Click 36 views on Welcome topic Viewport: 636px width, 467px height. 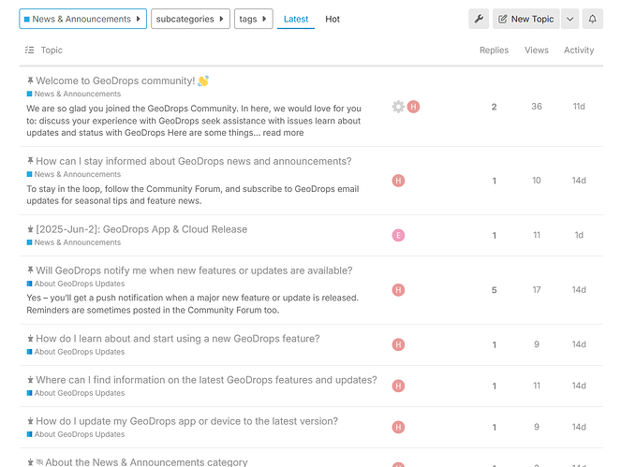536,107
